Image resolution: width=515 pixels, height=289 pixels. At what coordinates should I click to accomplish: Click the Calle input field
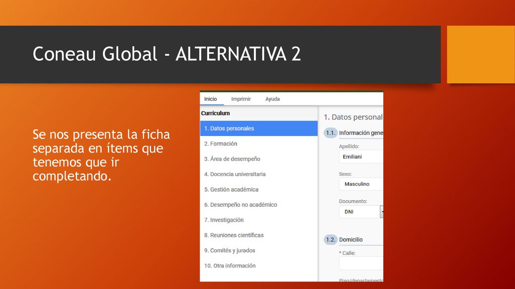[361, 263]
